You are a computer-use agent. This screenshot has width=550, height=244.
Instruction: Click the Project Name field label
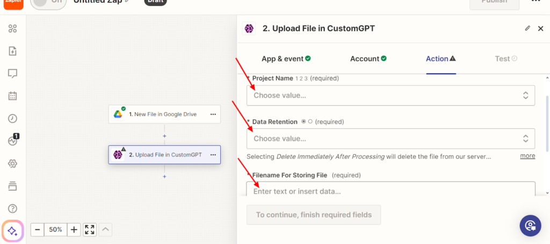[x=272, y=78]
